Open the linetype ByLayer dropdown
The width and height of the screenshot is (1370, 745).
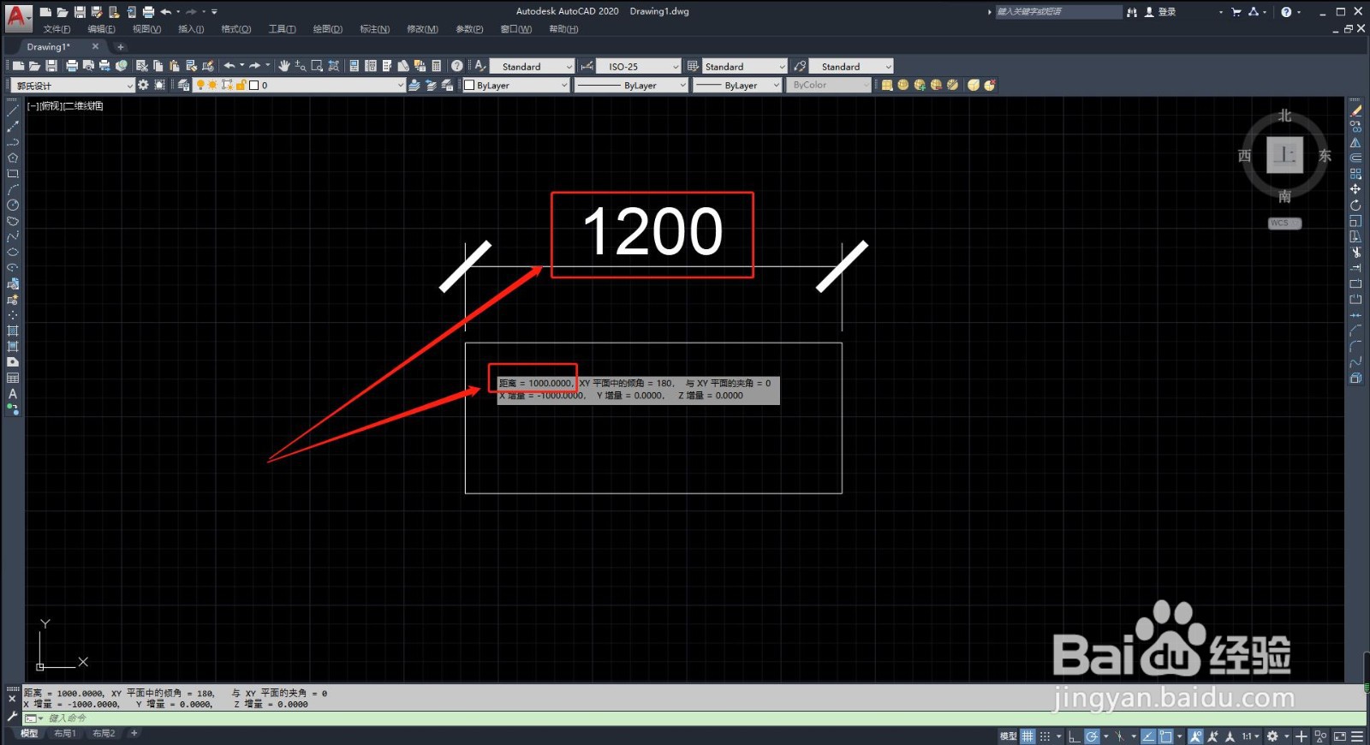(x=631, y=85)
